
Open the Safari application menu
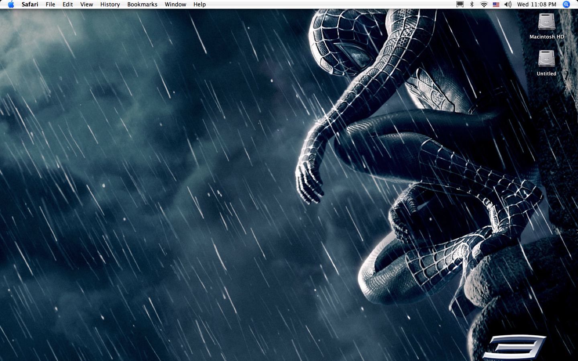coord(30,4)
